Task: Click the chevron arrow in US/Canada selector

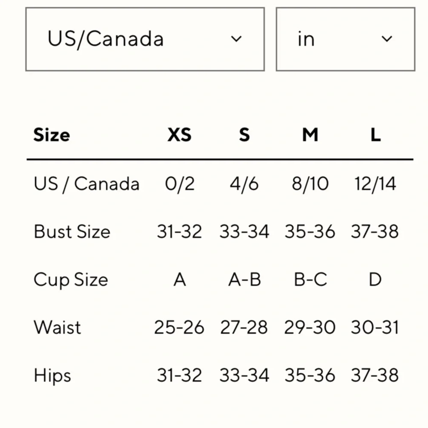Action: pyautogui.click(x=236, y=39)
